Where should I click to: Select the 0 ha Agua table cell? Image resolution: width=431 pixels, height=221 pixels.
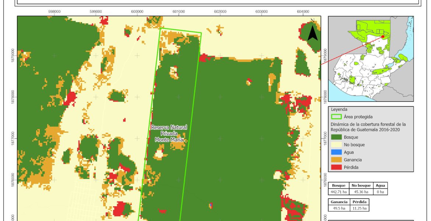(x=380, y=192)
